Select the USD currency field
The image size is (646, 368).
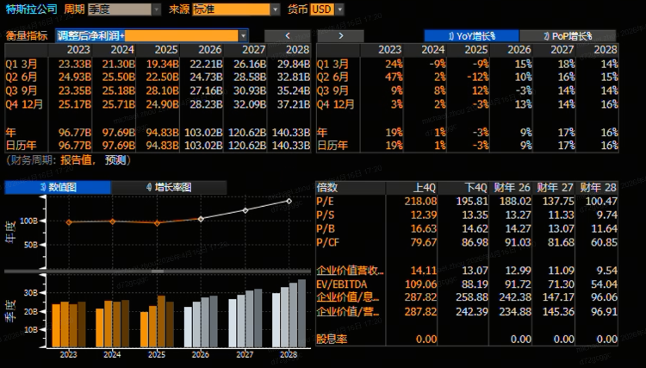[x=321, y=9]
